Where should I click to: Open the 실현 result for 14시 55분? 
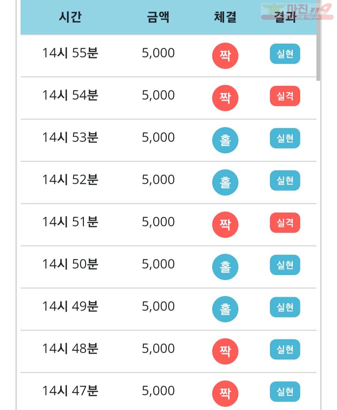[285, 54]
